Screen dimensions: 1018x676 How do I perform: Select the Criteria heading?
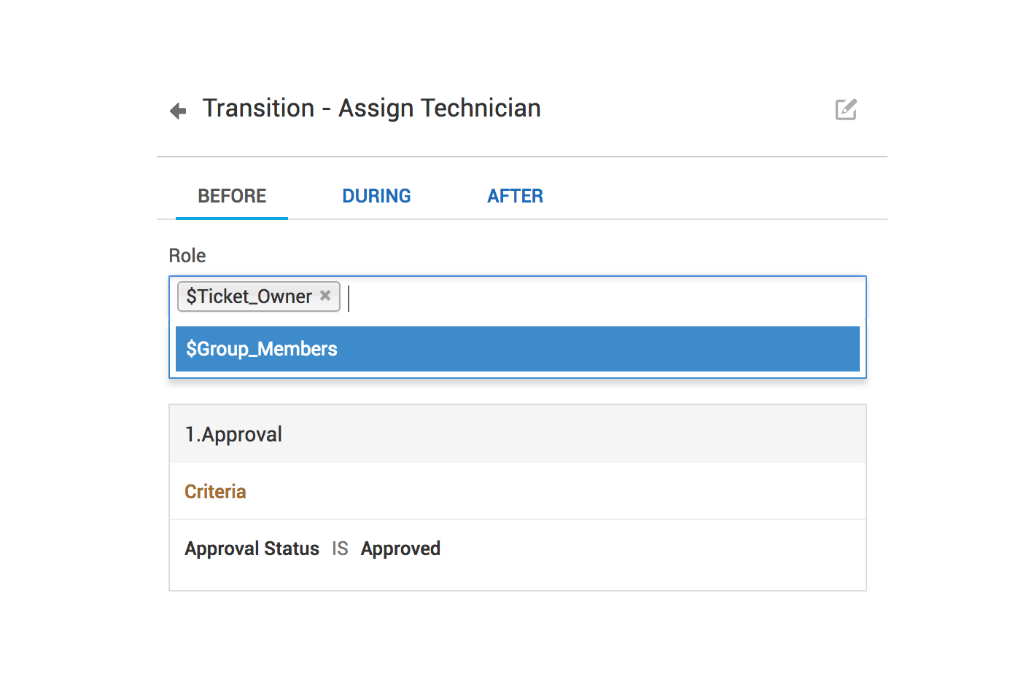[x=215, y=492]
